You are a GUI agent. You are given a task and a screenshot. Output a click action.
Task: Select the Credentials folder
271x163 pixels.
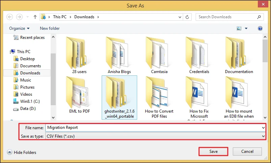[199, 55]
